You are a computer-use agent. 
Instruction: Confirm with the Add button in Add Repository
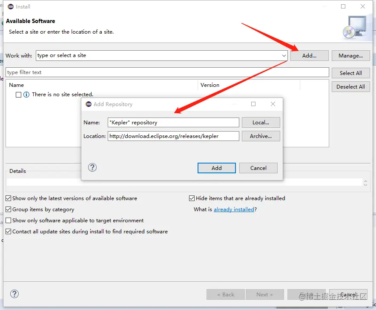[217, 168]
